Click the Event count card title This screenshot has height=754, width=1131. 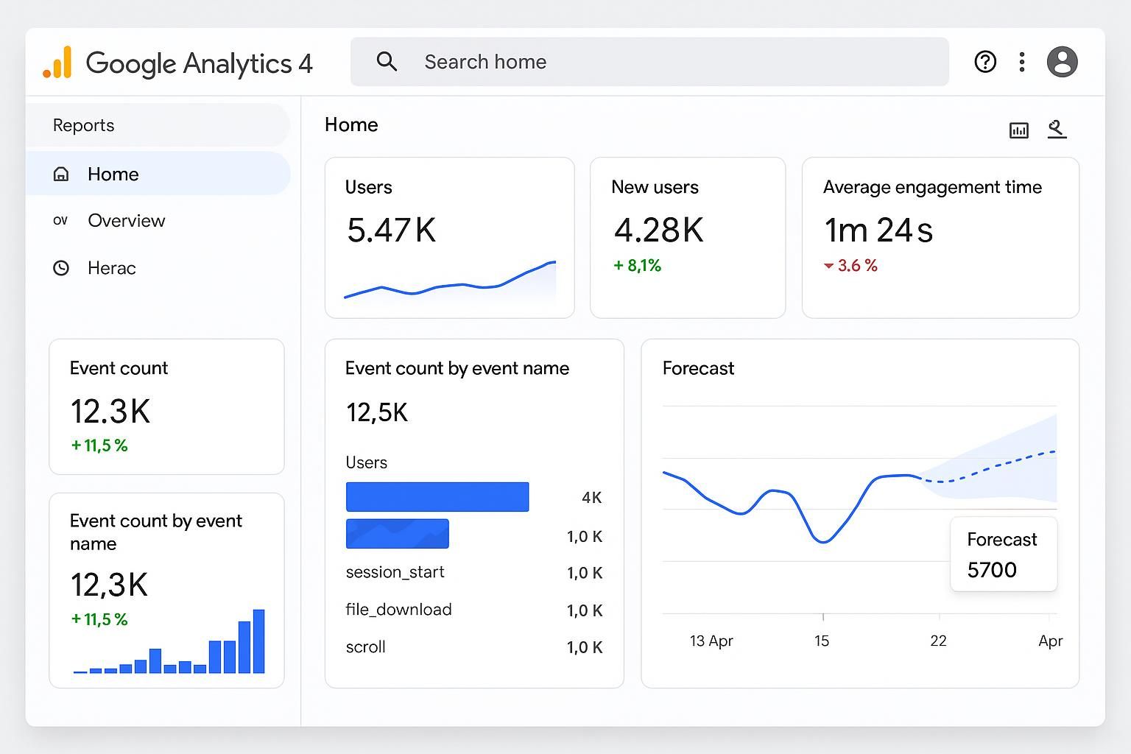119,368
